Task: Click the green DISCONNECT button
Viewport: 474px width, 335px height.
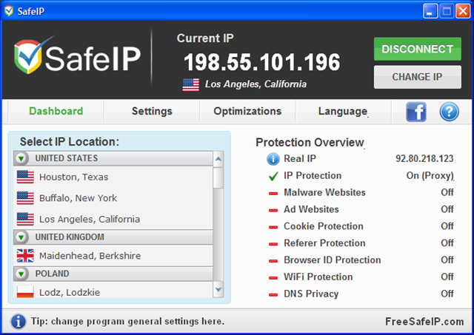Action: [418, 49]
